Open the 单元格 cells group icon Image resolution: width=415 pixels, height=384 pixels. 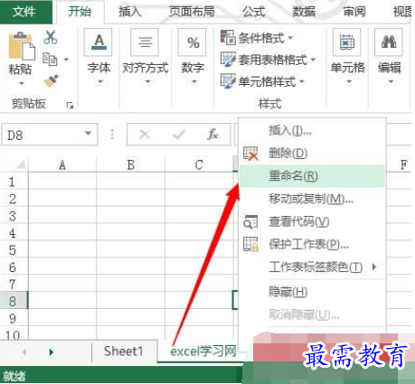tap(346, 42)
